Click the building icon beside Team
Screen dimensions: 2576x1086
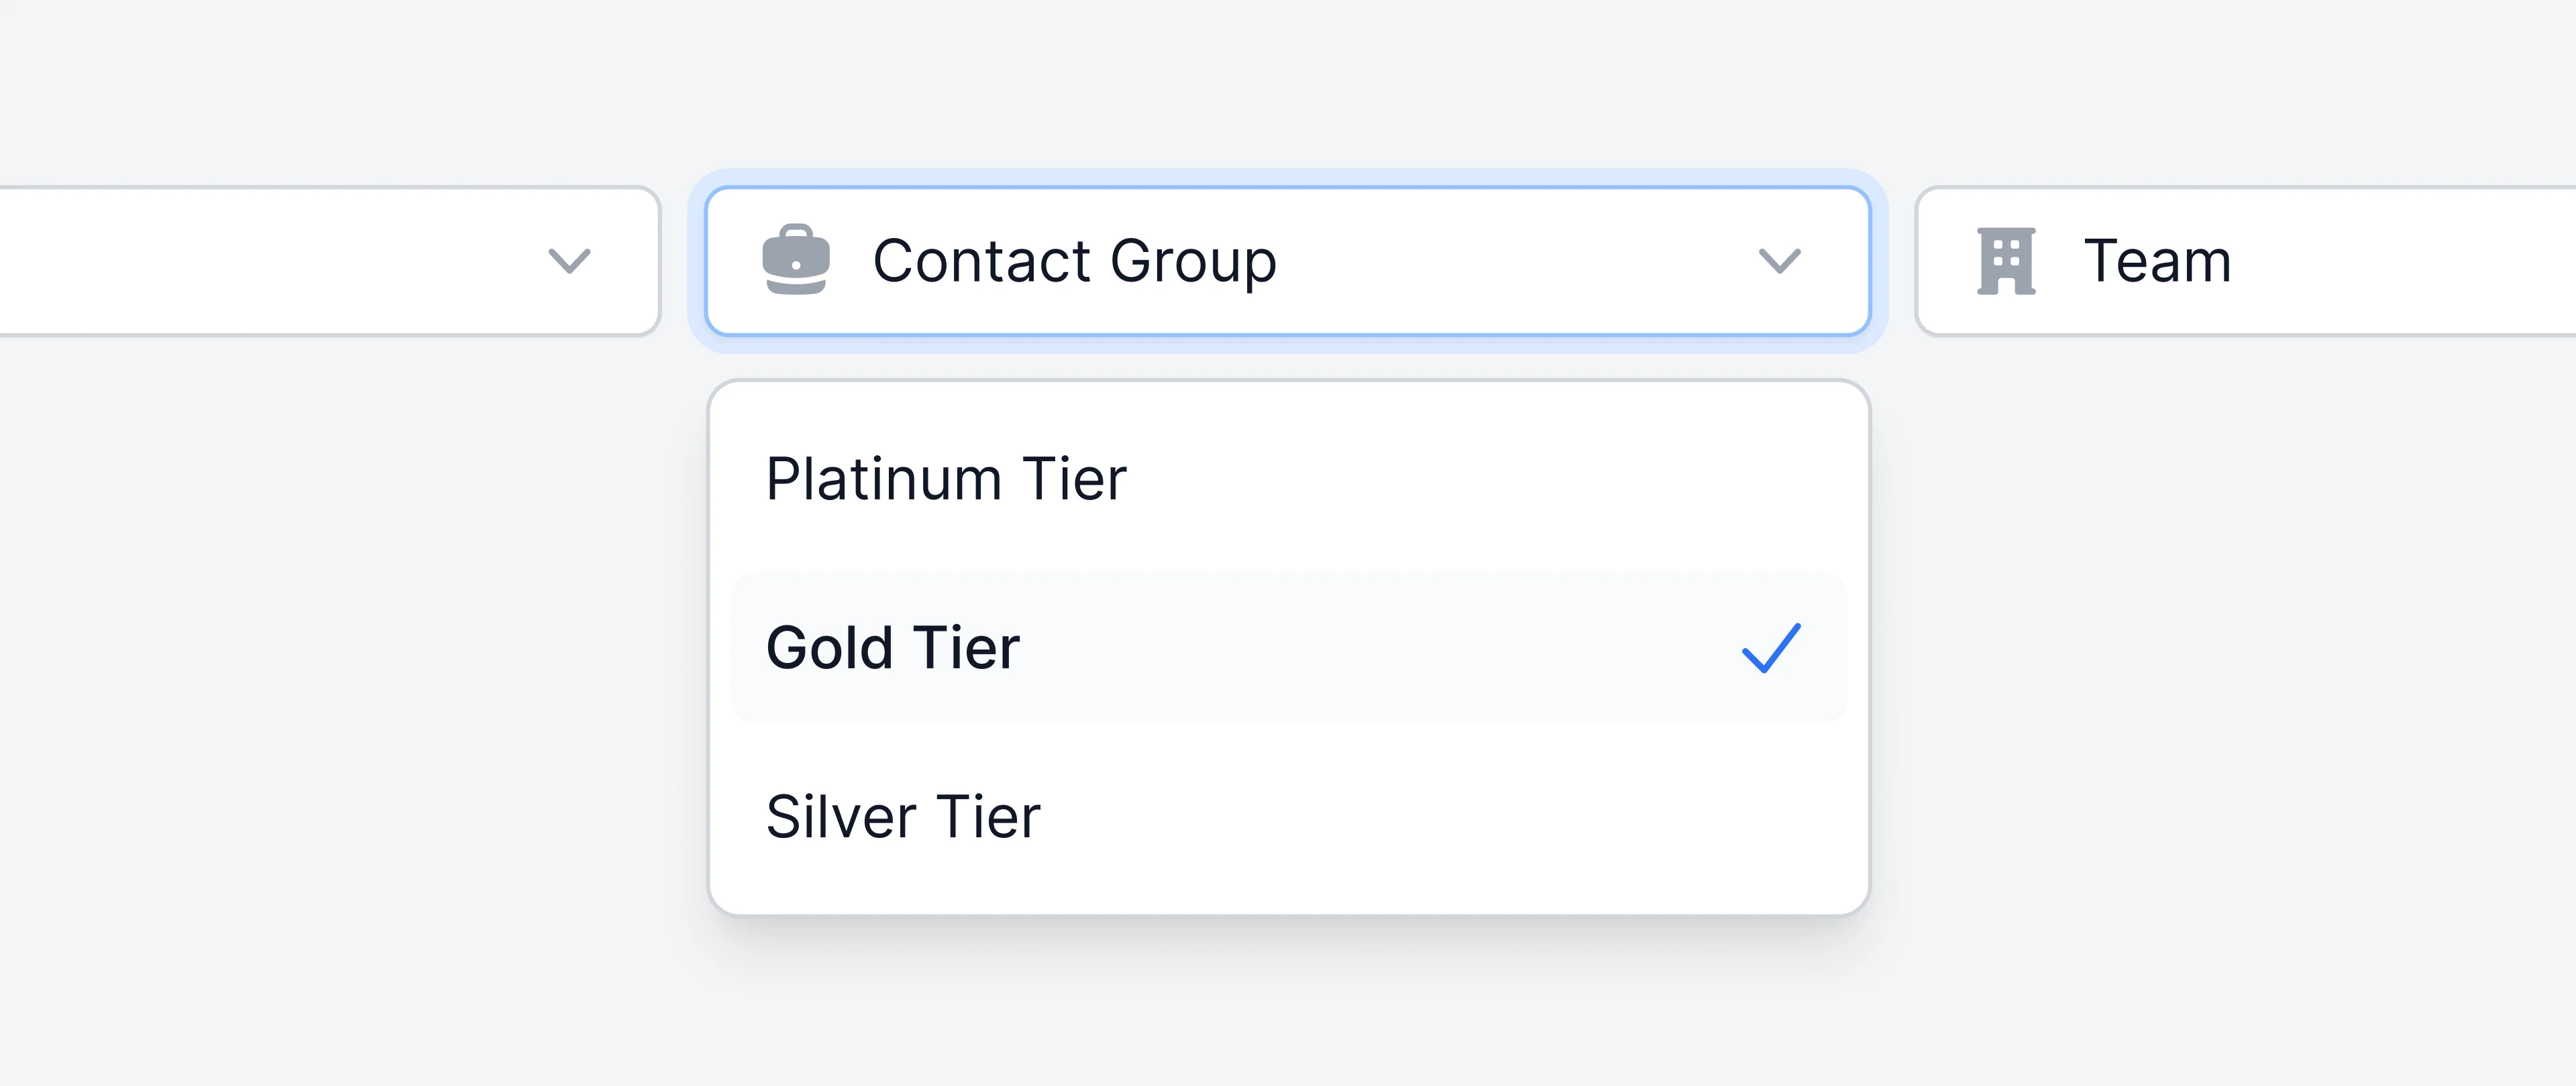[x=2006, y=261]
